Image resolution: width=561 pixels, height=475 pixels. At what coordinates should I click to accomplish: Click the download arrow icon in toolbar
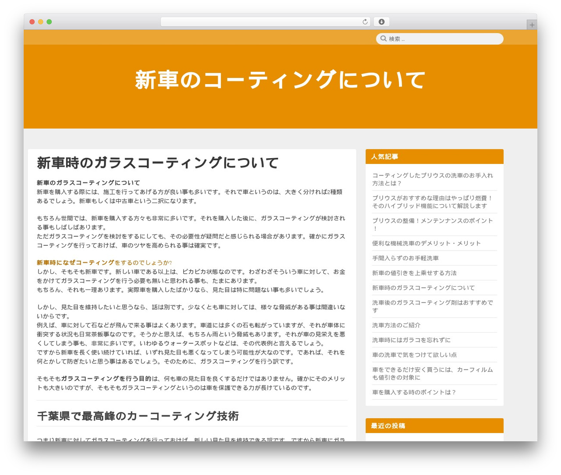pos(382,22)
